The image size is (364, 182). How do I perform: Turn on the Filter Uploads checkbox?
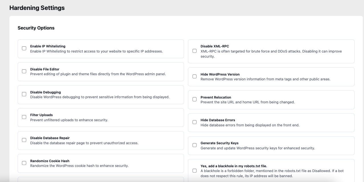24,117
